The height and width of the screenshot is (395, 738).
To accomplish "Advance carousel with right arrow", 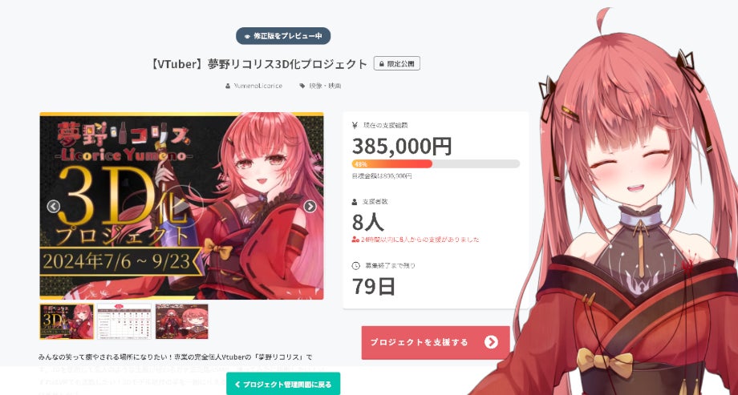I will 310,206.
